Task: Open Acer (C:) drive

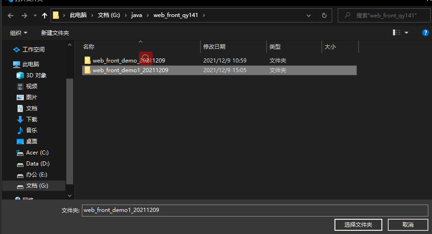Action: click(x=37, y=153)
